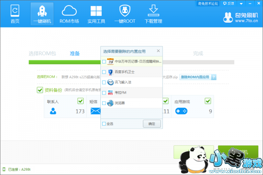
Task: Click the 百度手机卫士 shield app icon
Action: [110, 72]
